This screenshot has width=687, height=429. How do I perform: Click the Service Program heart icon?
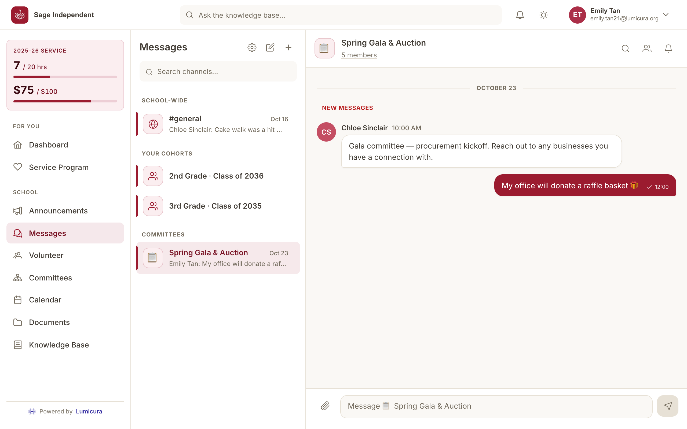click(x=18, y=167)
